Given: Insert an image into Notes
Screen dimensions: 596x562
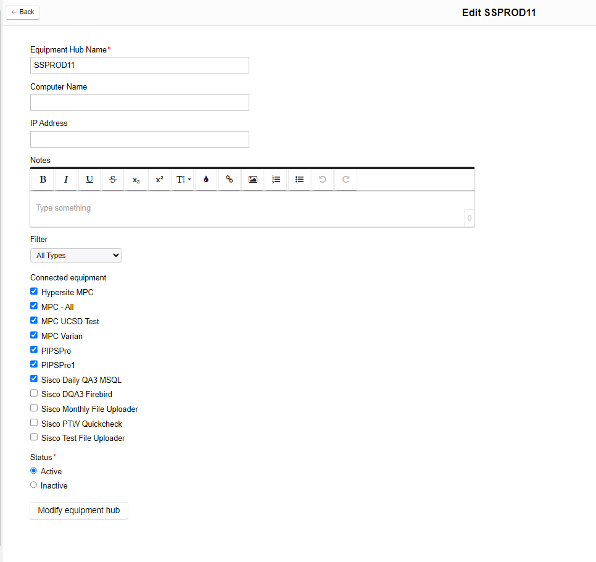Looking at the screenshot, I should pyautogui.click(x=252, y=180).
